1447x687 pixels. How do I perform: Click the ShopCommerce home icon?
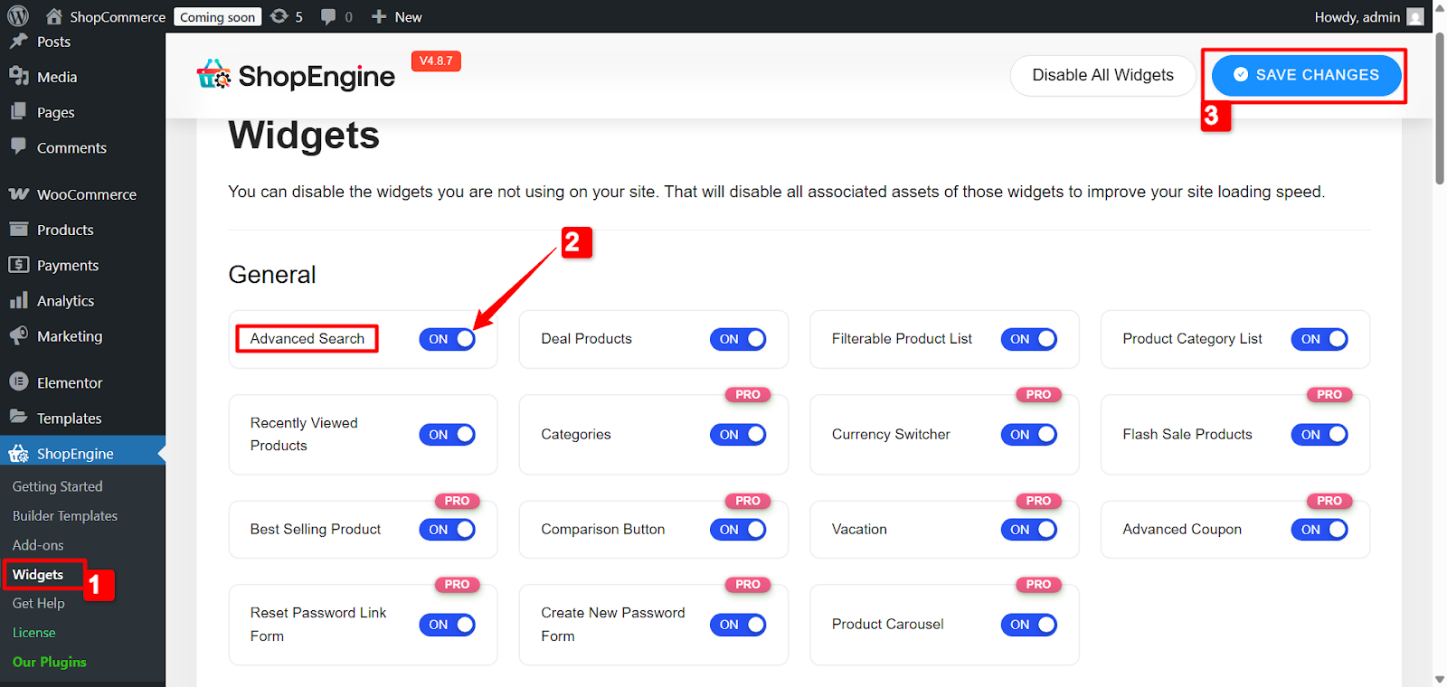pos(54,16)
